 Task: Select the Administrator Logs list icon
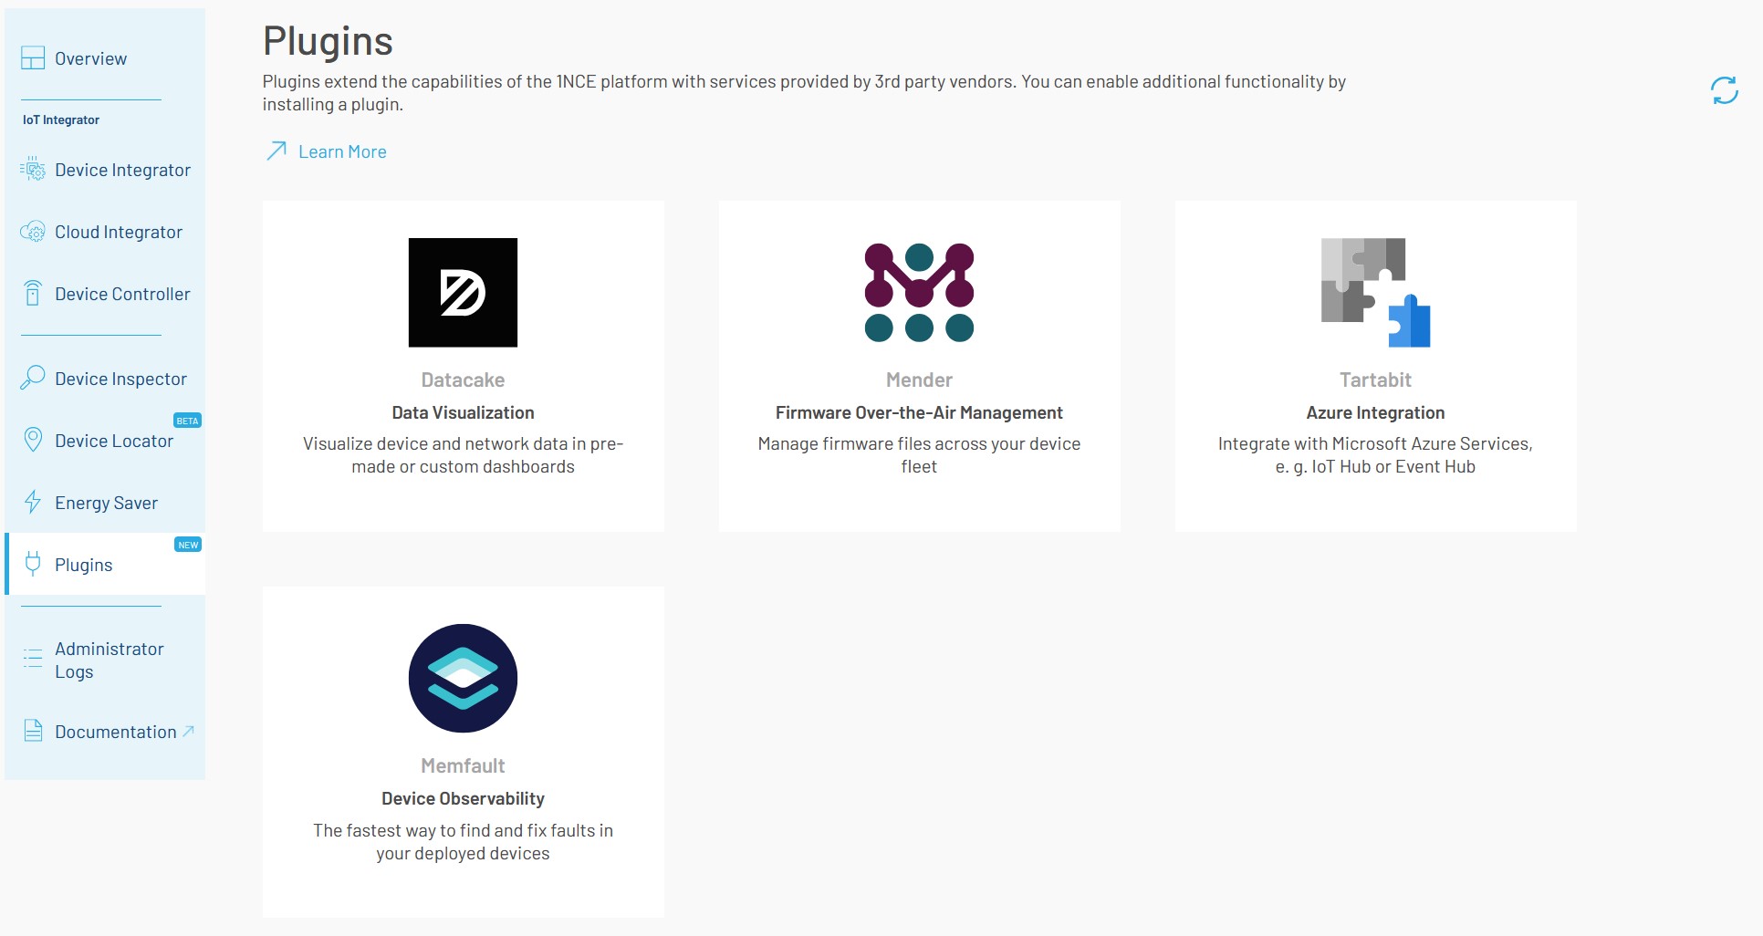coord(31,660)
